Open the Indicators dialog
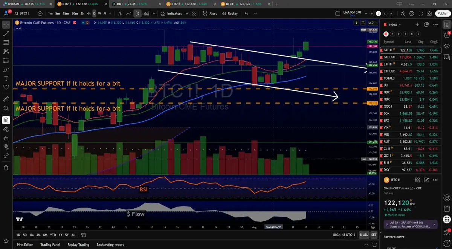Screen dimensions: 452x249 (x=171, y=14)
